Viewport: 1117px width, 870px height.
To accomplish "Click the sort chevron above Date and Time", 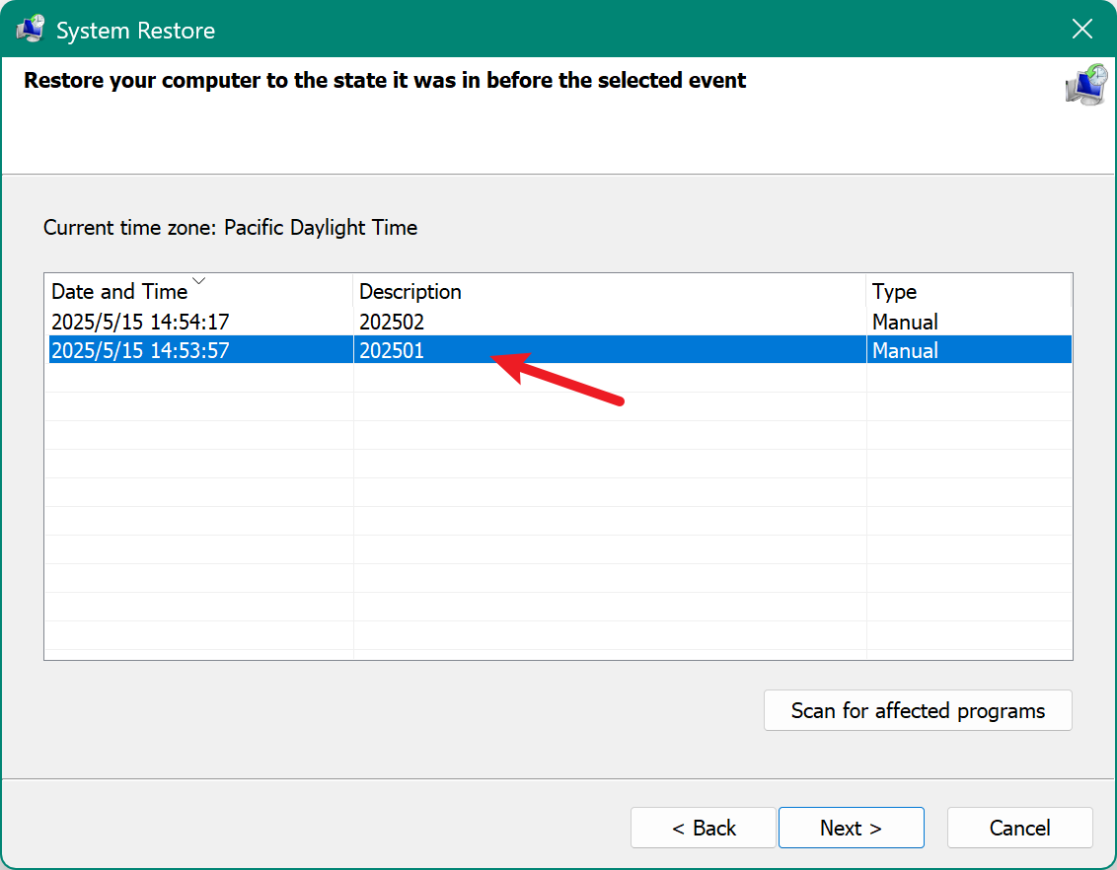I will 199,281.
